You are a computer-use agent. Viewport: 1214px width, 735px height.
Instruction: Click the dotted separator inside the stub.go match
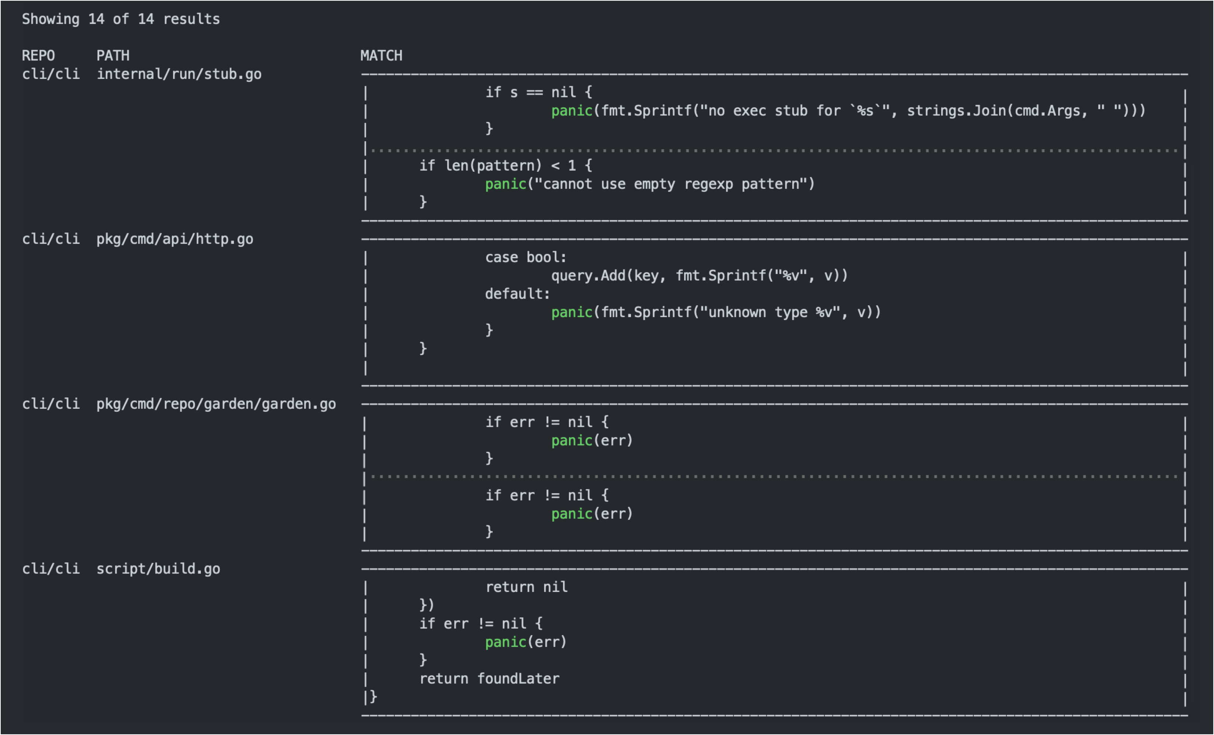coord(774,147)
